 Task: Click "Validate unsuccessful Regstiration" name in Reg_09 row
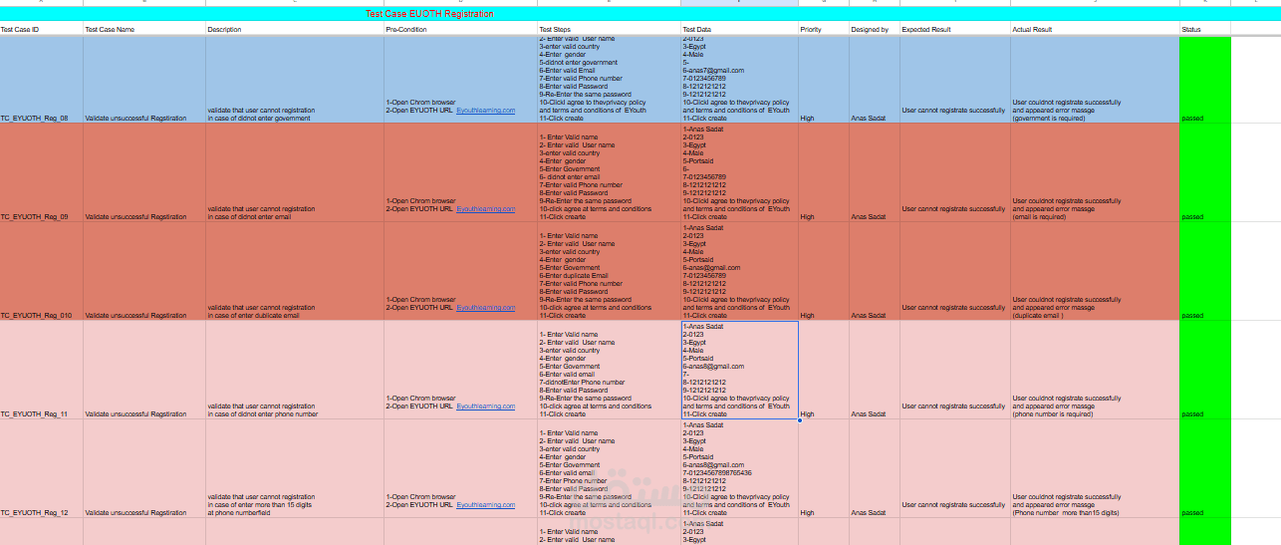(143, 173)
